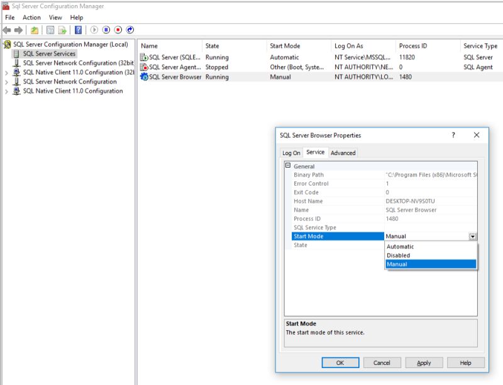Collapse the General section in properties
Viewport: 503px width, 385px height.
pos(286,165)
